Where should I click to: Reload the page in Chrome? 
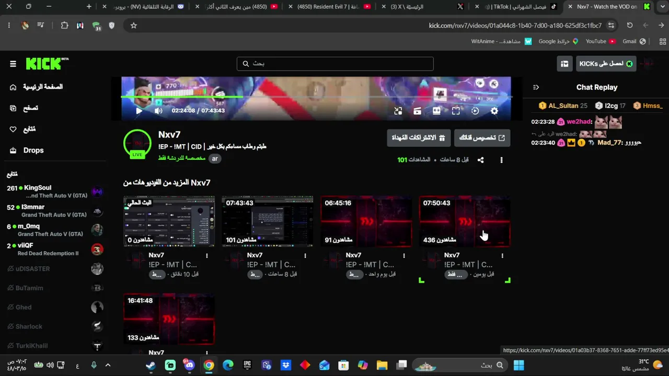point(630,26)
